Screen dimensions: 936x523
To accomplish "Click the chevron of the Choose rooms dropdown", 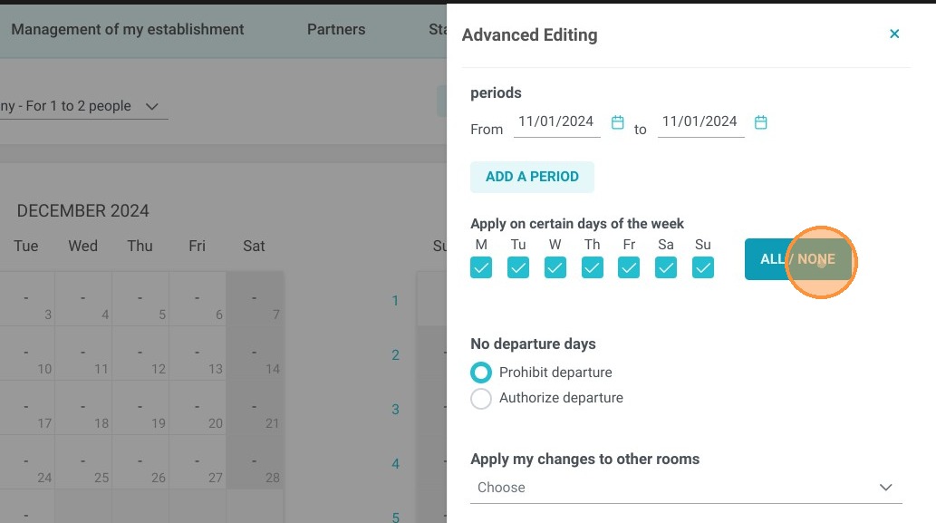I will coord(885,488).
